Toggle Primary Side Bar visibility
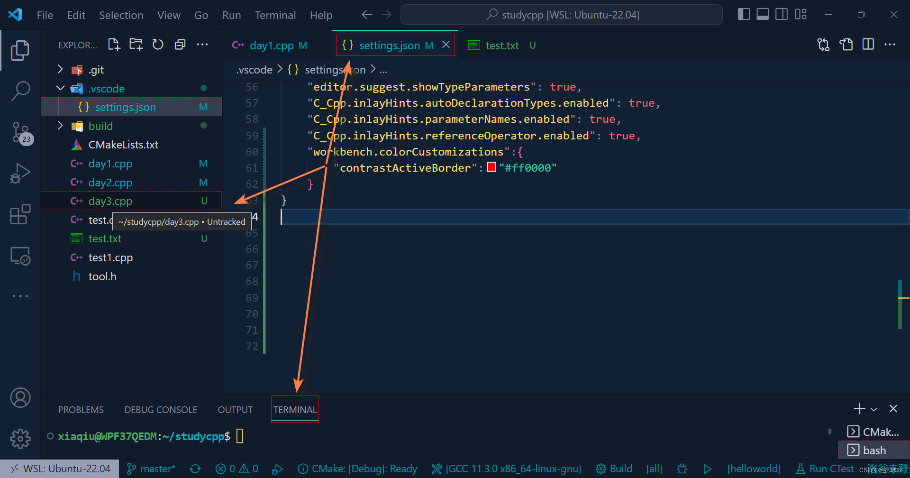This screenshot has height=478, width=910. click(x=744, y=14)
